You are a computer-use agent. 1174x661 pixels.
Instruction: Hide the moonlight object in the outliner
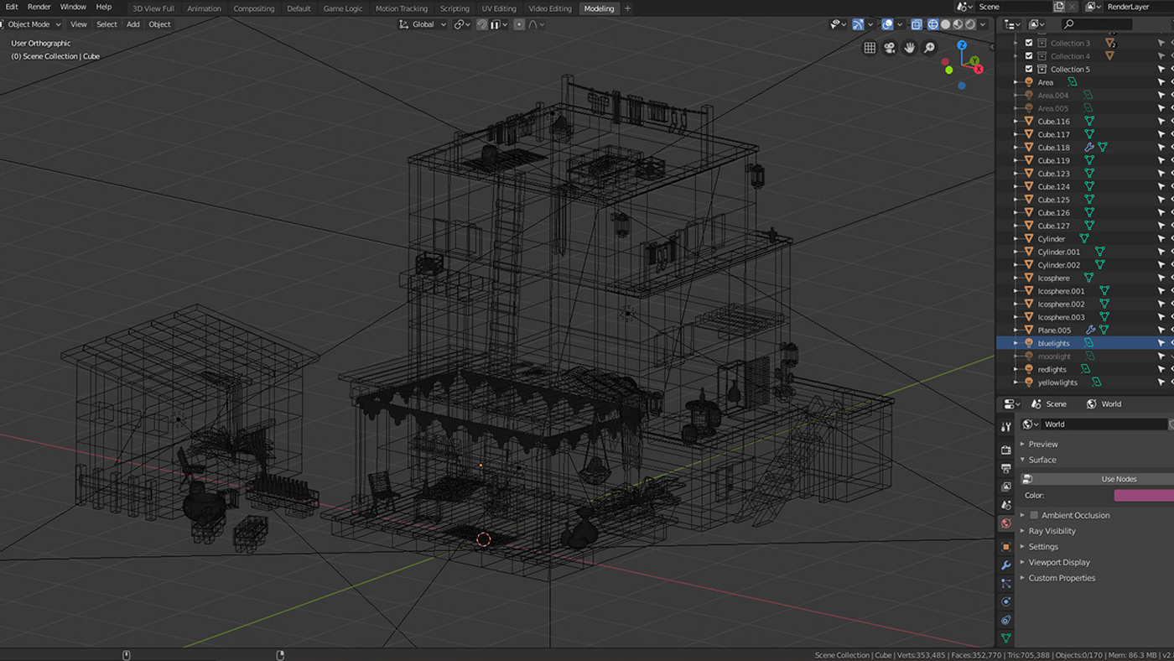click(1171, 356)
